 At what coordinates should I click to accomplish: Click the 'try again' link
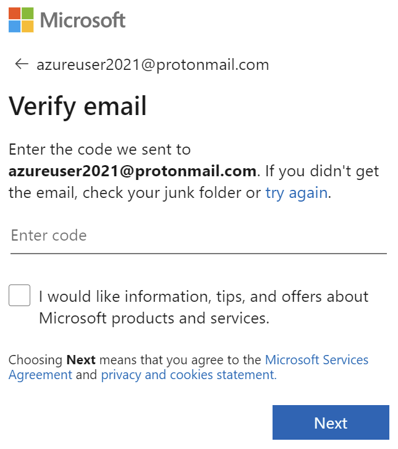pyautogui.click(x=297, y=193)
